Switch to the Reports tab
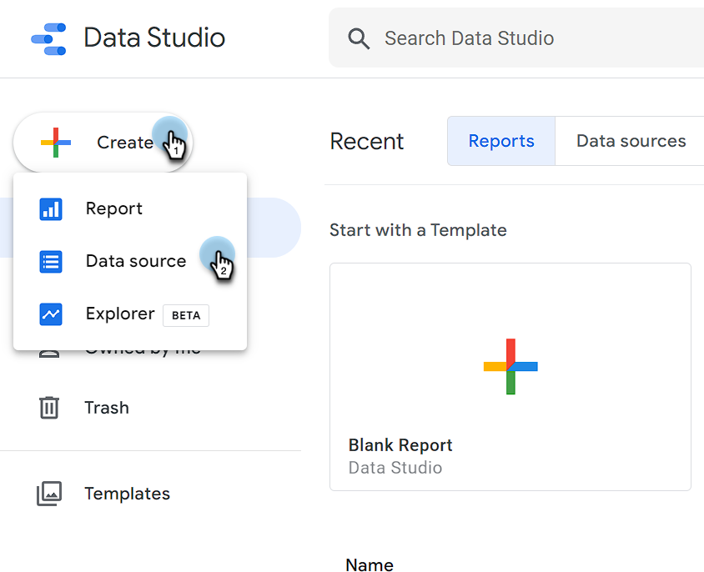Image resolution: width=704 pixels, height=572 pixels. (501, 141)
